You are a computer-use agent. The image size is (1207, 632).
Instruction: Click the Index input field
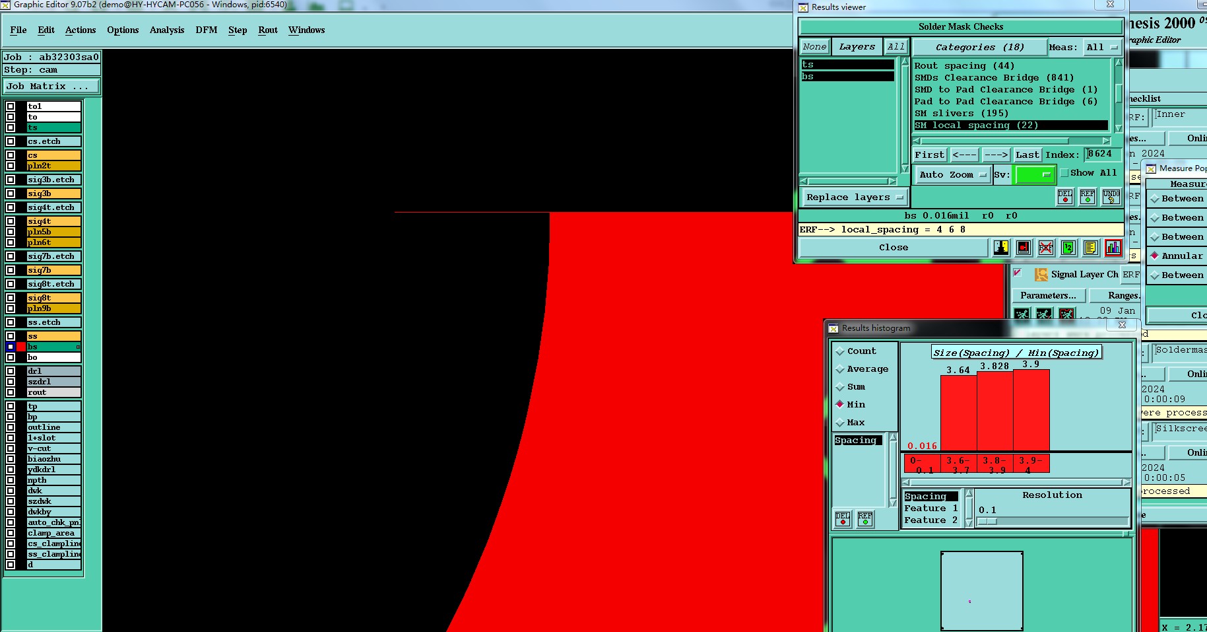(1103, 155)
